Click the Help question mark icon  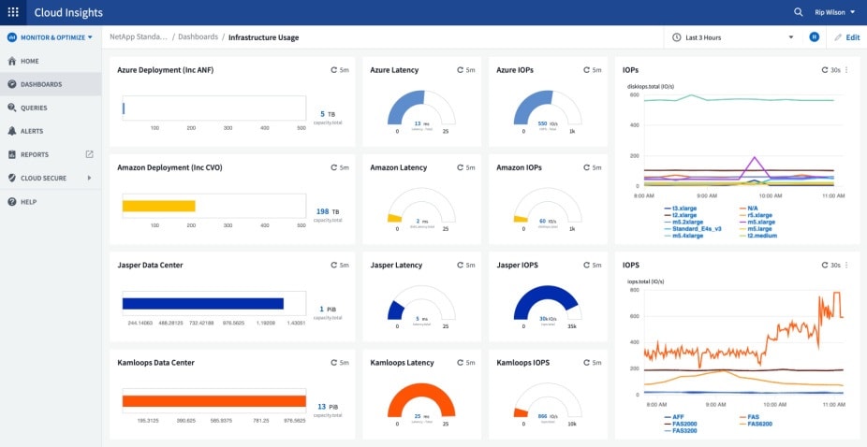coord(11,202)
